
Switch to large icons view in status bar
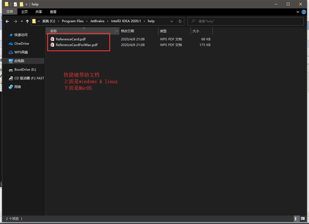pyautogui.click(x=303, y=219)
